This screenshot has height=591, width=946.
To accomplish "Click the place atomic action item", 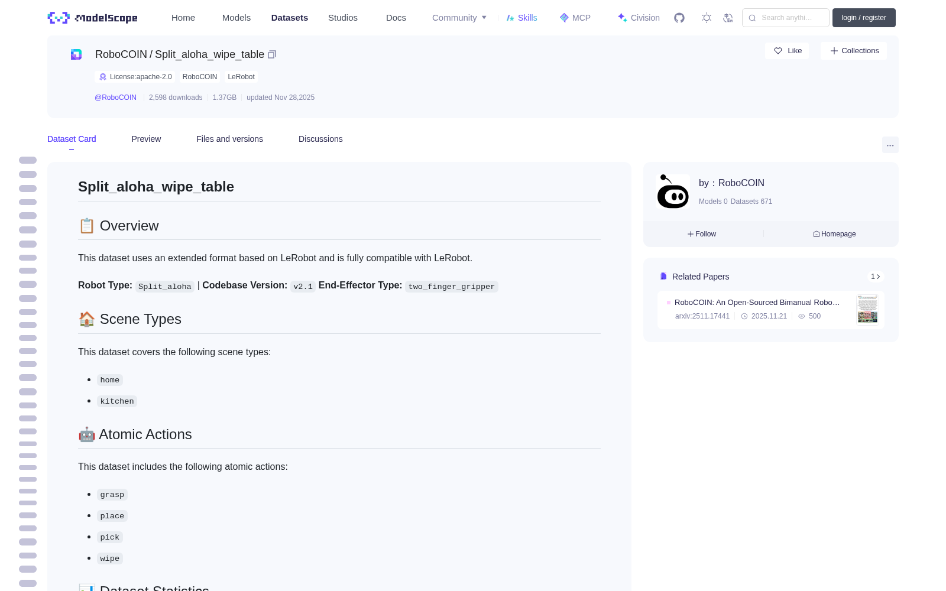I will (x=112, y=516).
